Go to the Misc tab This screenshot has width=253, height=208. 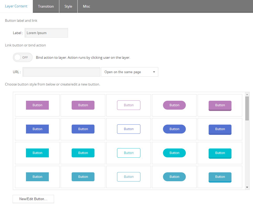tap(87, 6)
